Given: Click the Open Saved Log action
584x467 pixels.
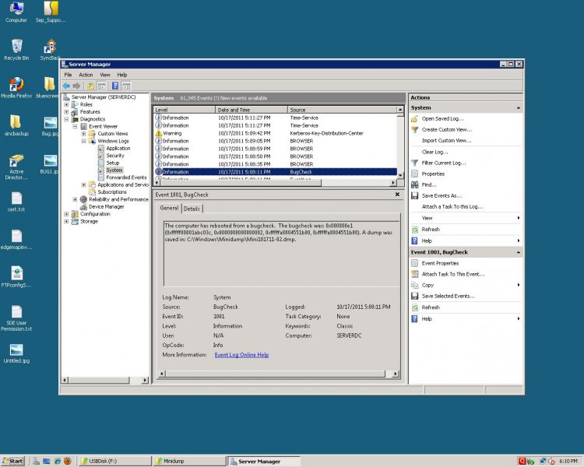Looking at the screenshot, I should click(442, 118).
